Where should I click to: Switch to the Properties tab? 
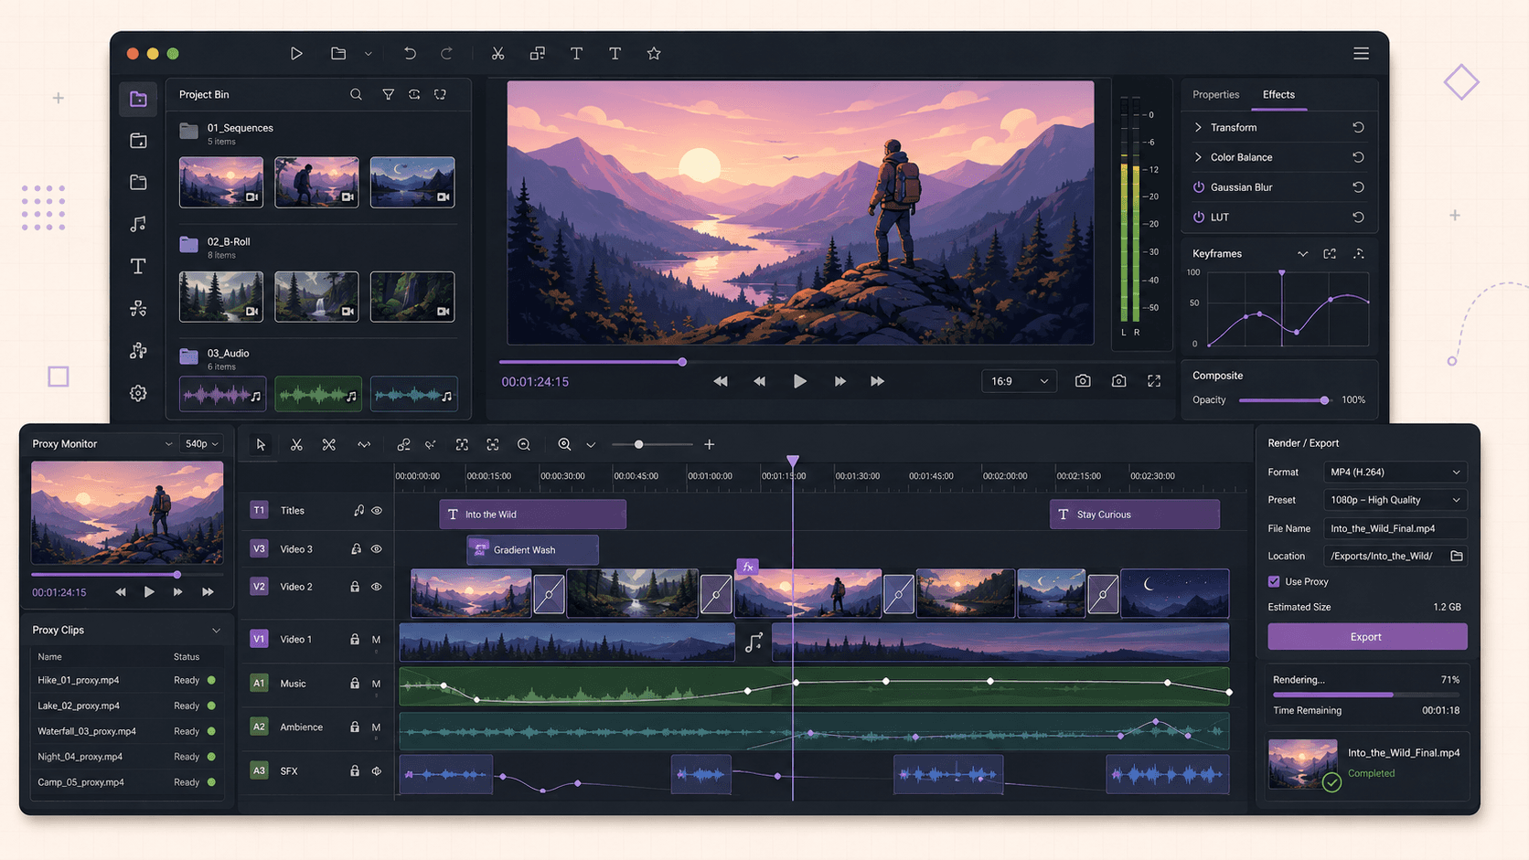[1215, 94]
